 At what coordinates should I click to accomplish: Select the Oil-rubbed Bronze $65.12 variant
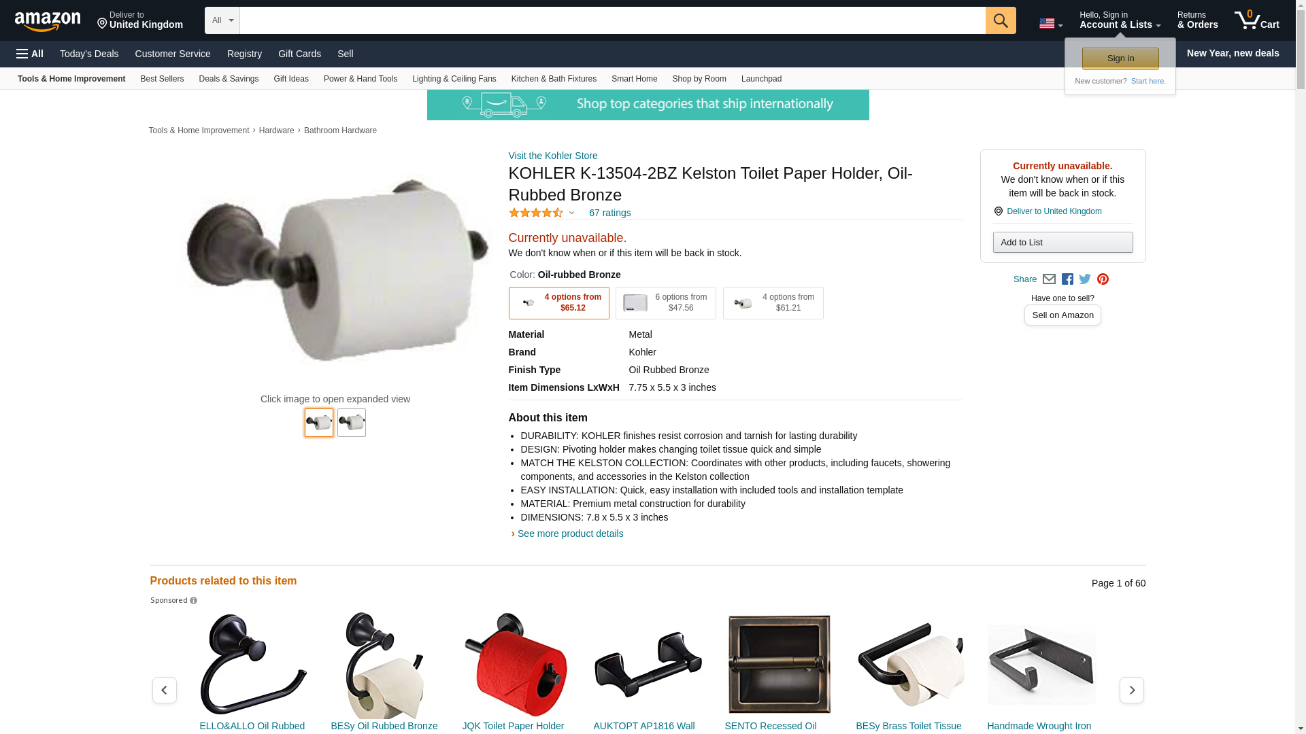click(x=559, y=303)
